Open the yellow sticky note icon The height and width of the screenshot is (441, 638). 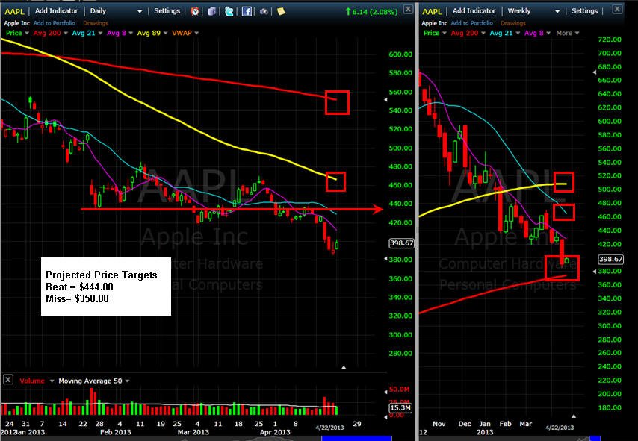tap(281, 11)
